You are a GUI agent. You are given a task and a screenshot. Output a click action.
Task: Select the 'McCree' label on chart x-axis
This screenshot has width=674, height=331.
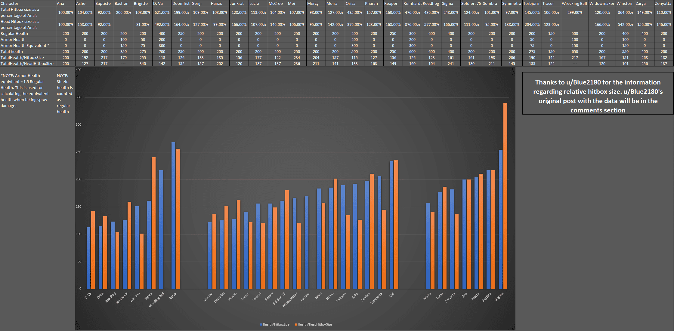[208, 297]
